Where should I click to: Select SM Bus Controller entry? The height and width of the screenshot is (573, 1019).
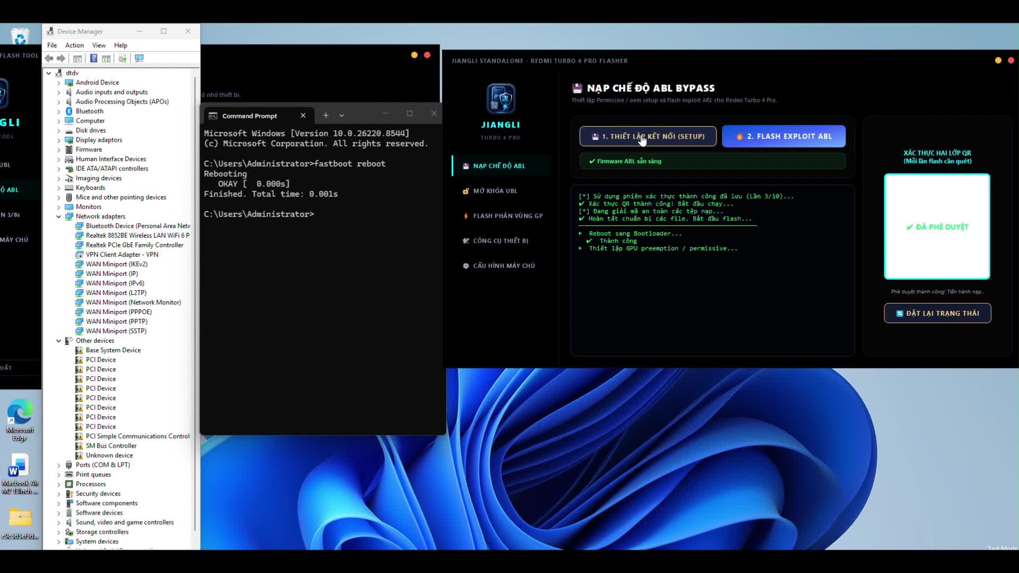pyautogui.click(x=111, y=446)
